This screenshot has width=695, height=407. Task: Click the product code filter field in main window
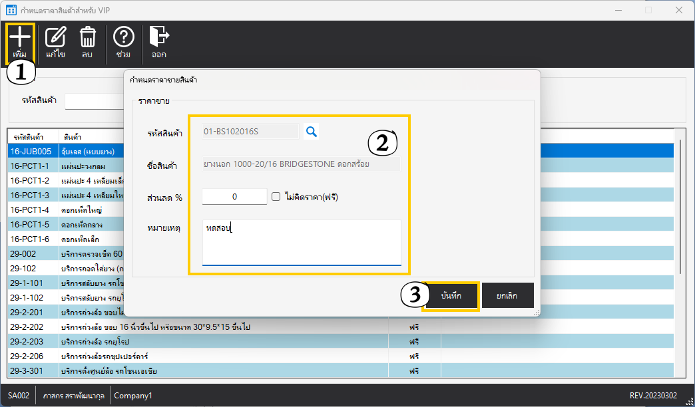[93, 101]
